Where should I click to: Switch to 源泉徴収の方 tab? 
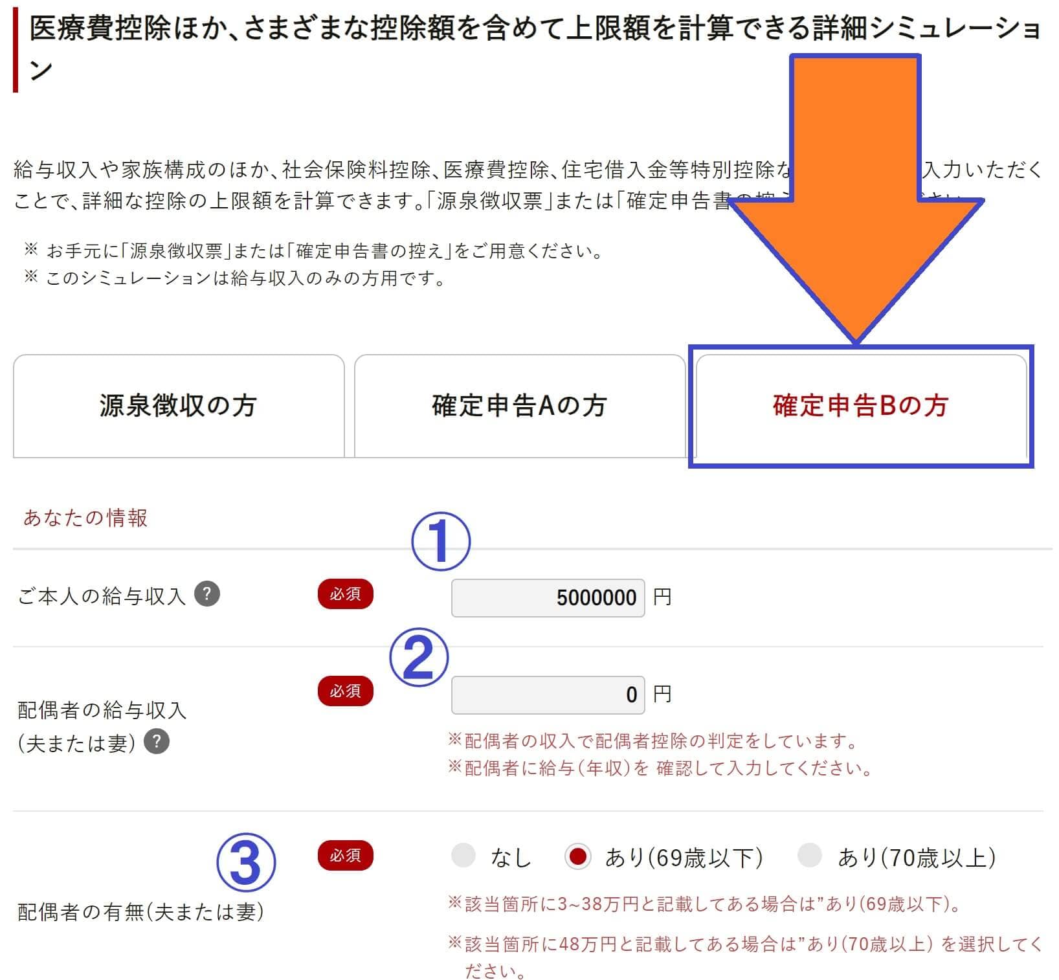point(179,406)
